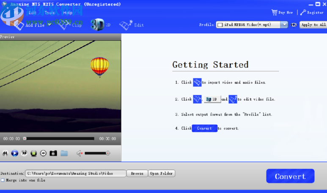
Task: Open profile settings gear icon
Action: point(294,25)
